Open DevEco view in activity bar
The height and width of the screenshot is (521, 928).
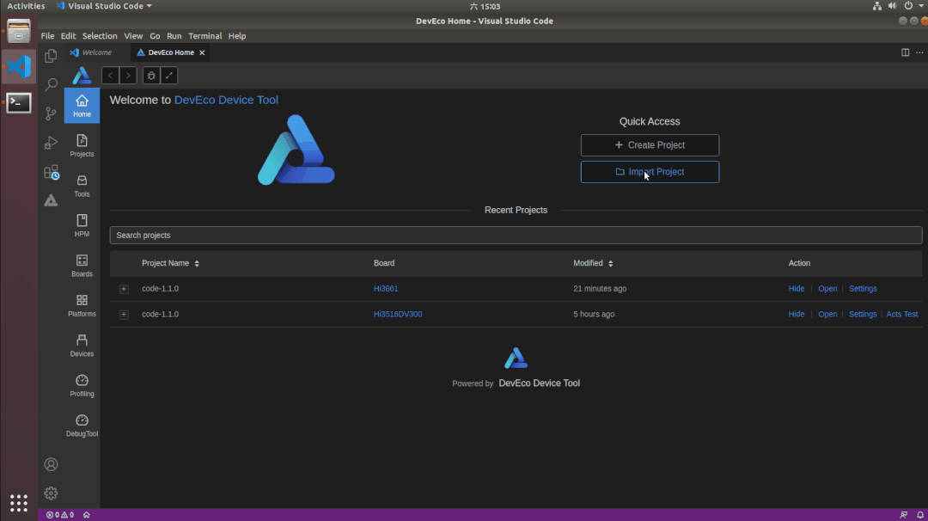point(51,200)
